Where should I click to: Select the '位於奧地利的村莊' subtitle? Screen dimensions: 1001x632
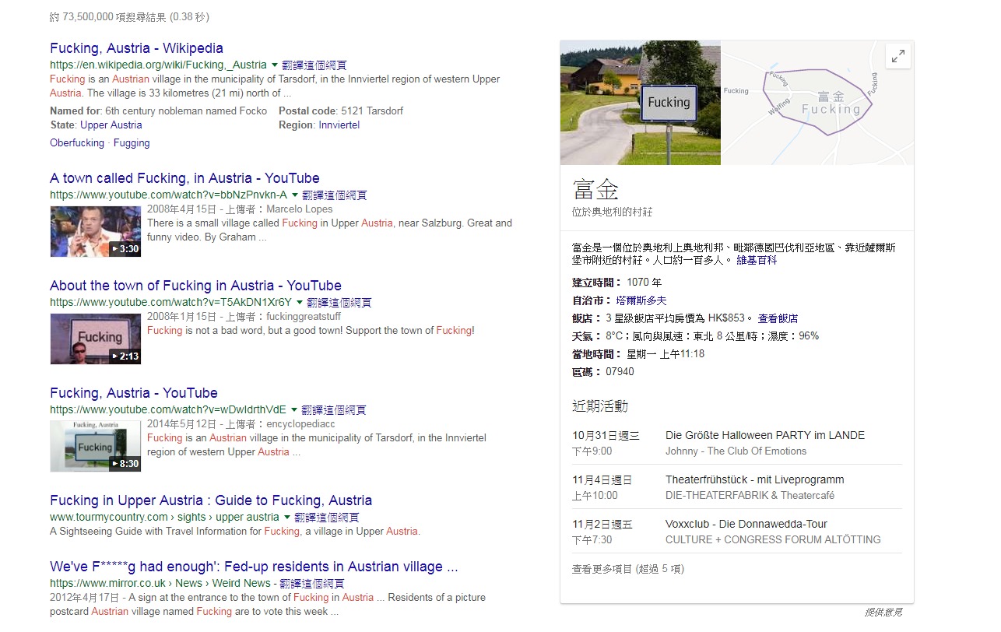pos(613,212)
